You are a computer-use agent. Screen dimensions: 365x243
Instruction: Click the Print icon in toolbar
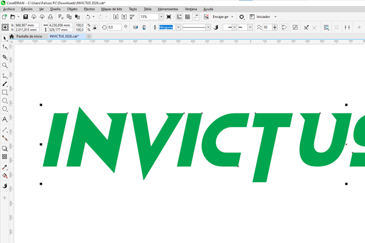(51, 17)
